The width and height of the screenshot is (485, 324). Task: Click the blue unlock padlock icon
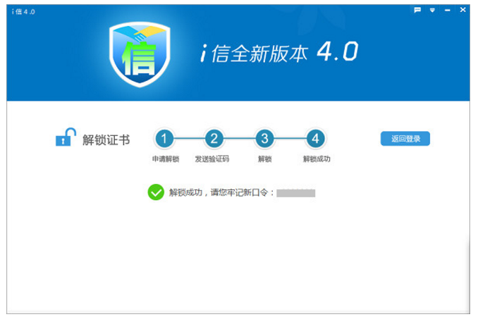[x=66, y=137]
